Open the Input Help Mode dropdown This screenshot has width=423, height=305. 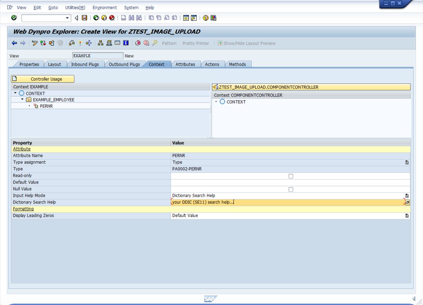(x=407, y=195)
